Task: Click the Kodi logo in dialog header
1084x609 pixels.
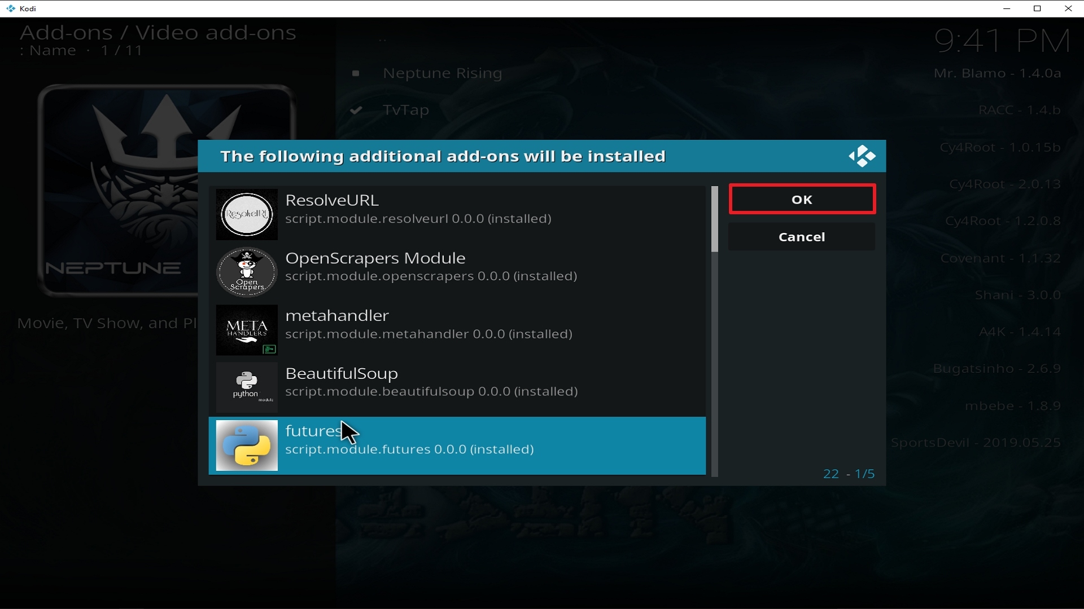Action: (x=862, y=156)
